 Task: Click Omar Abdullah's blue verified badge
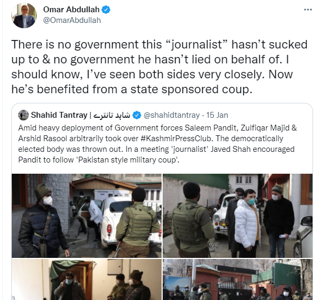(106, 10)
